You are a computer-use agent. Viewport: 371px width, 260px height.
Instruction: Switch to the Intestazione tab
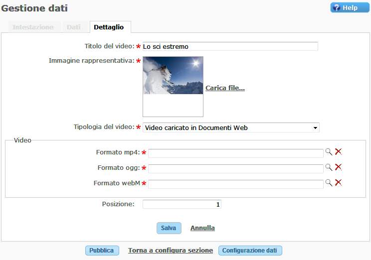point(33,27)
